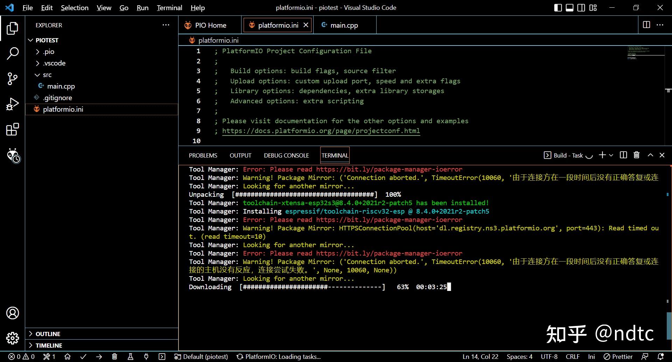This screenshot has height=362, width=672.
Task: Open the Source Control view
Action: 13,79
